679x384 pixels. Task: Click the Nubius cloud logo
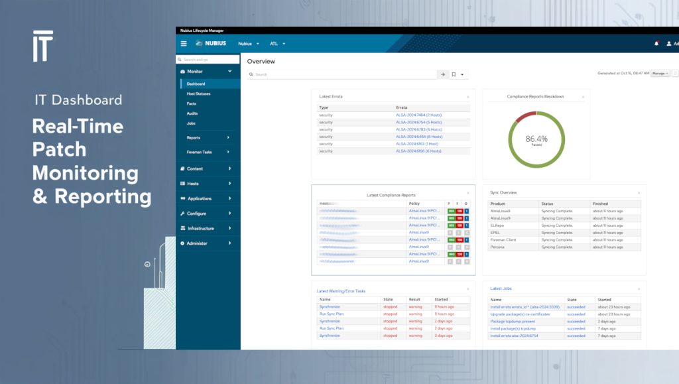(x=199, y=43)
